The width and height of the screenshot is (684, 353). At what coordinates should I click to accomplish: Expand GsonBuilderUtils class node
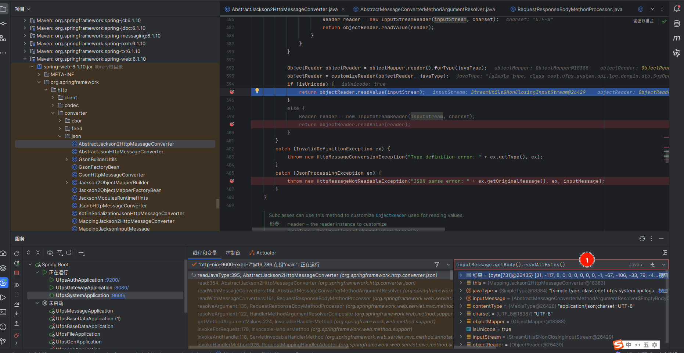pos(67,159)
